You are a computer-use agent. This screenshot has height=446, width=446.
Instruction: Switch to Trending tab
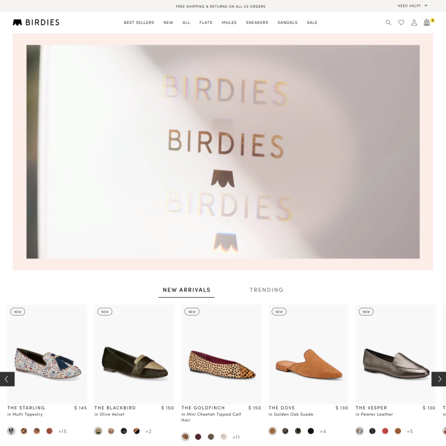point(266,290)
